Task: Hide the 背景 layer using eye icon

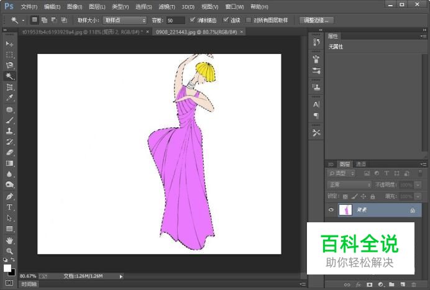Action: click(x=331, y=211)
